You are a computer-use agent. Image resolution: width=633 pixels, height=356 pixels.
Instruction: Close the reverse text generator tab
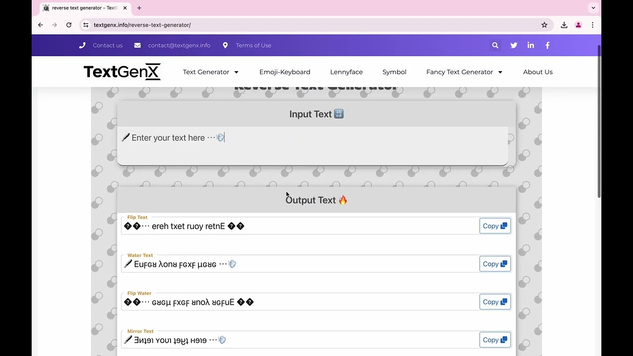[x=125, y=8]
